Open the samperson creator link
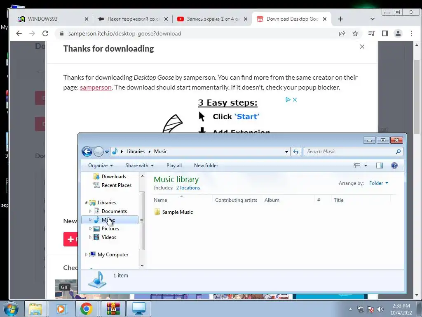Image resolution: width=422 pixels, height=317 pixels. point(96,88)
